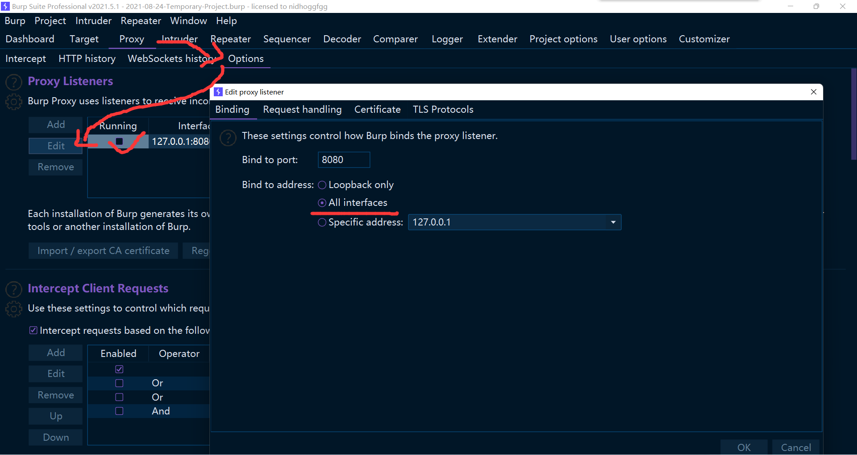Toggle the Running checkbox for listener 127.0.0.1

[119, 141]
